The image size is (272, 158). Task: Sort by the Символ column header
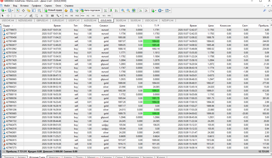click(x=101, y=25)
